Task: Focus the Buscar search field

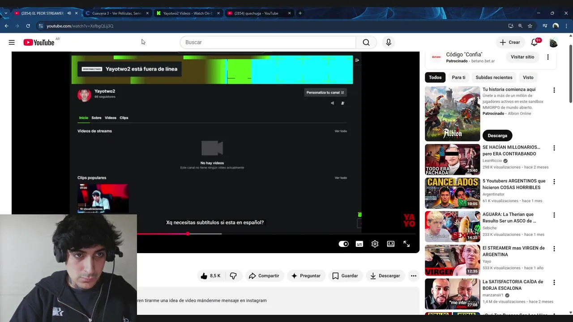Action: [268, 42]
